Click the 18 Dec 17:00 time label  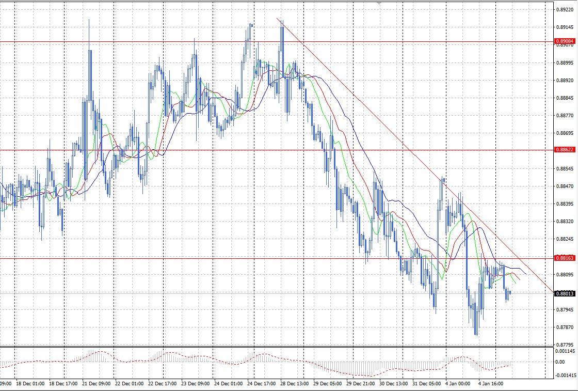click(63, 384)
